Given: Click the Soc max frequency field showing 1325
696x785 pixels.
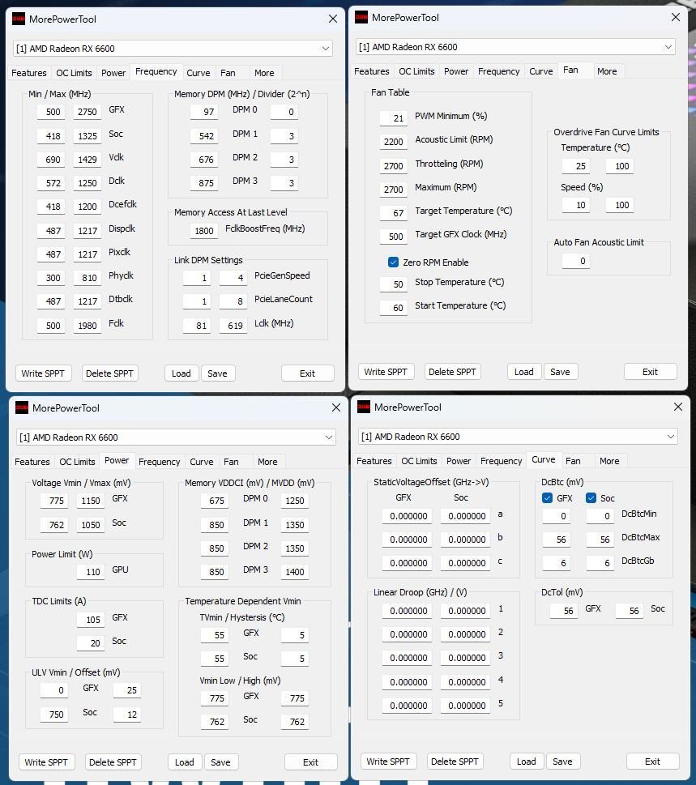Looking at the screenshot, I should point(88,135).
